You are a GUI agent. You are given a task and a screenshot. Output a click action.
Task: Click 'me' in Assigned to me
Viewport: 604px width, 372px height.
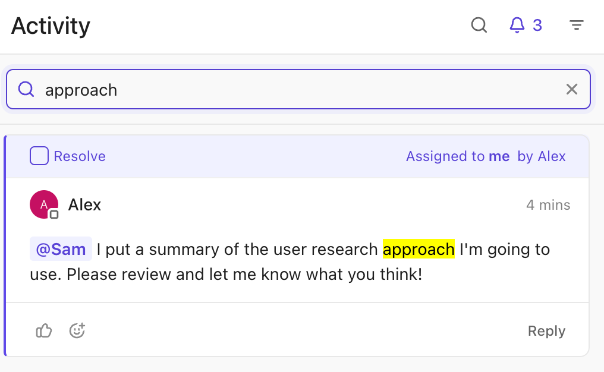point(499,156)
